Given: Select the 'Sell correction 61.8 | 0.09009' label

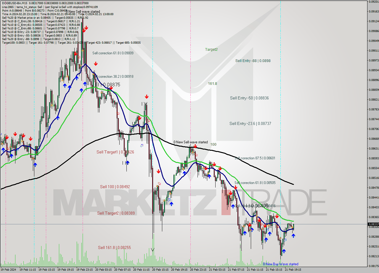Looking at the screenshot, I should (113, 53).
